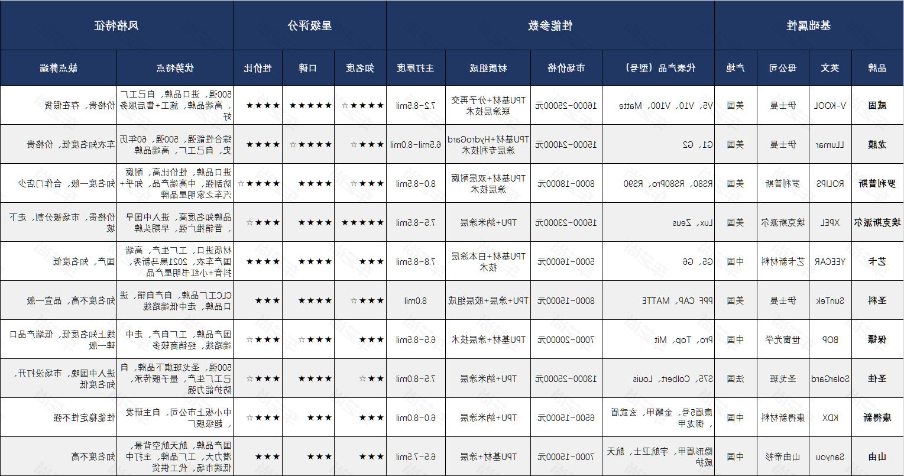Viewport: 904px width, 476px height.
Task: Select the 母公司 column header
Action: [x=783, y=68]
